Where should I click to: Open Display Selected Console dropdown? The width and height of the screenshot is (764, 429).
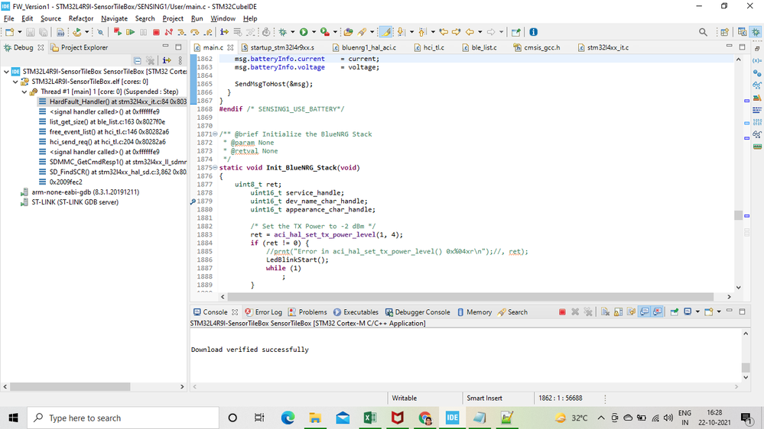697,311
